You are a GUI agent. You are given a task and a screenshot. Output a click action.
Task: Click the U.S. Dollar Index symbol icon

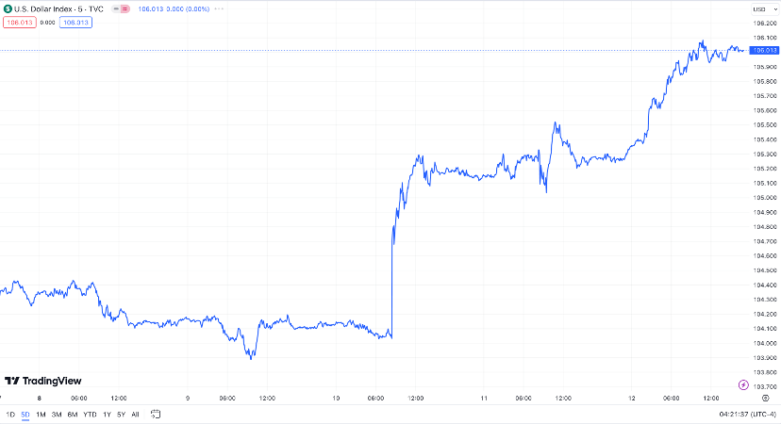tap(8, 8)
